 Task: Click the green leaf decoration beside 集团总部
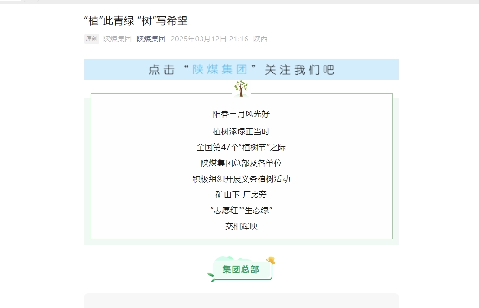click(x=210, y=275)
